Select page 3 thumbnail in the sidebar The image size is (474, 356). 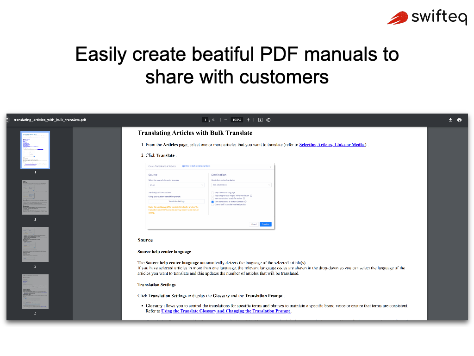pos(35,244)
